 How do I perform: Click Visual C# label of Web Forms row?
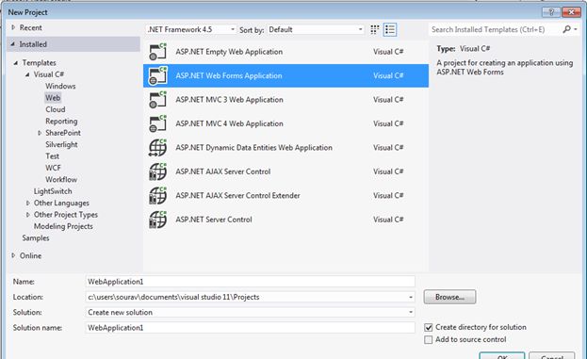pyautogui.click(x=388, y=75)
